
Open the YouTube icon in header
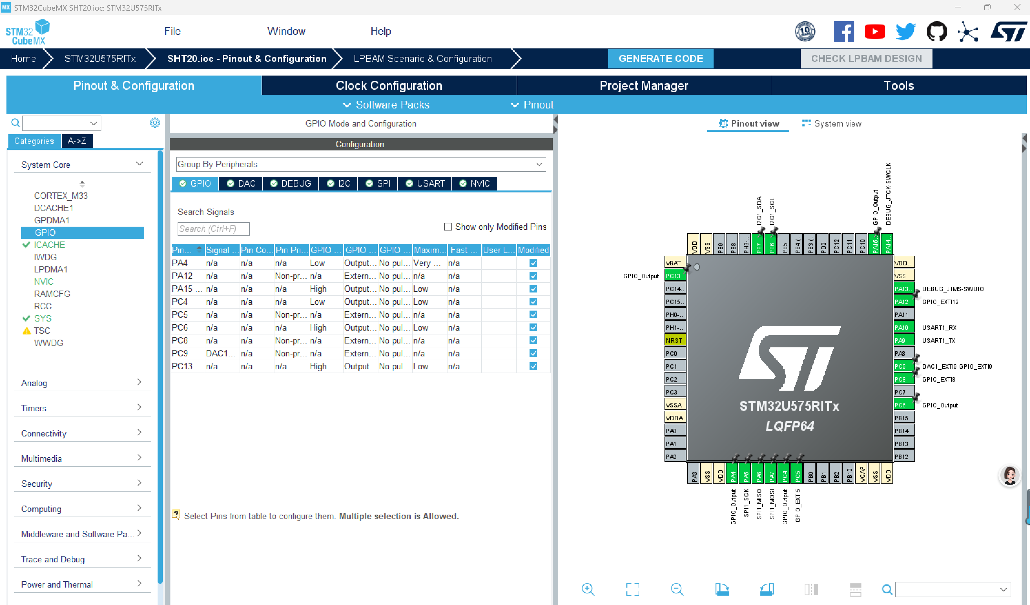[875, 31]
